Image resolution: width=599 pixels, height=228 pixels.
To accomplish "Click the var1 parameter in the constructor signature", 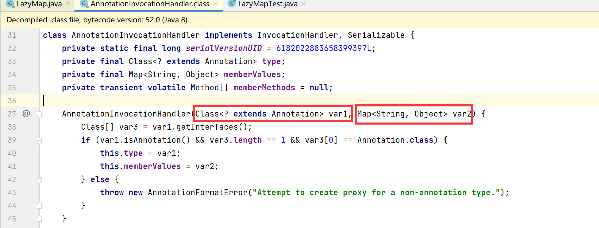I will pyautogui.click(x=338, y=114).
